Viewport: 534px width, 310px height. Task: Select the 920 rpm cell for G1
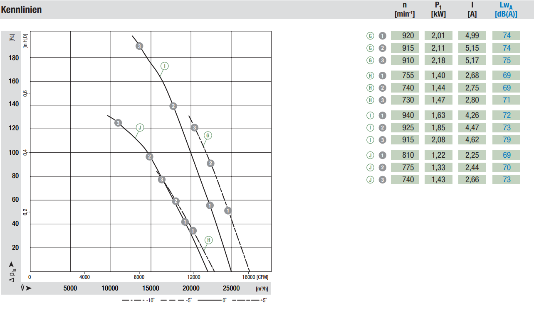(x=405, y=36)
